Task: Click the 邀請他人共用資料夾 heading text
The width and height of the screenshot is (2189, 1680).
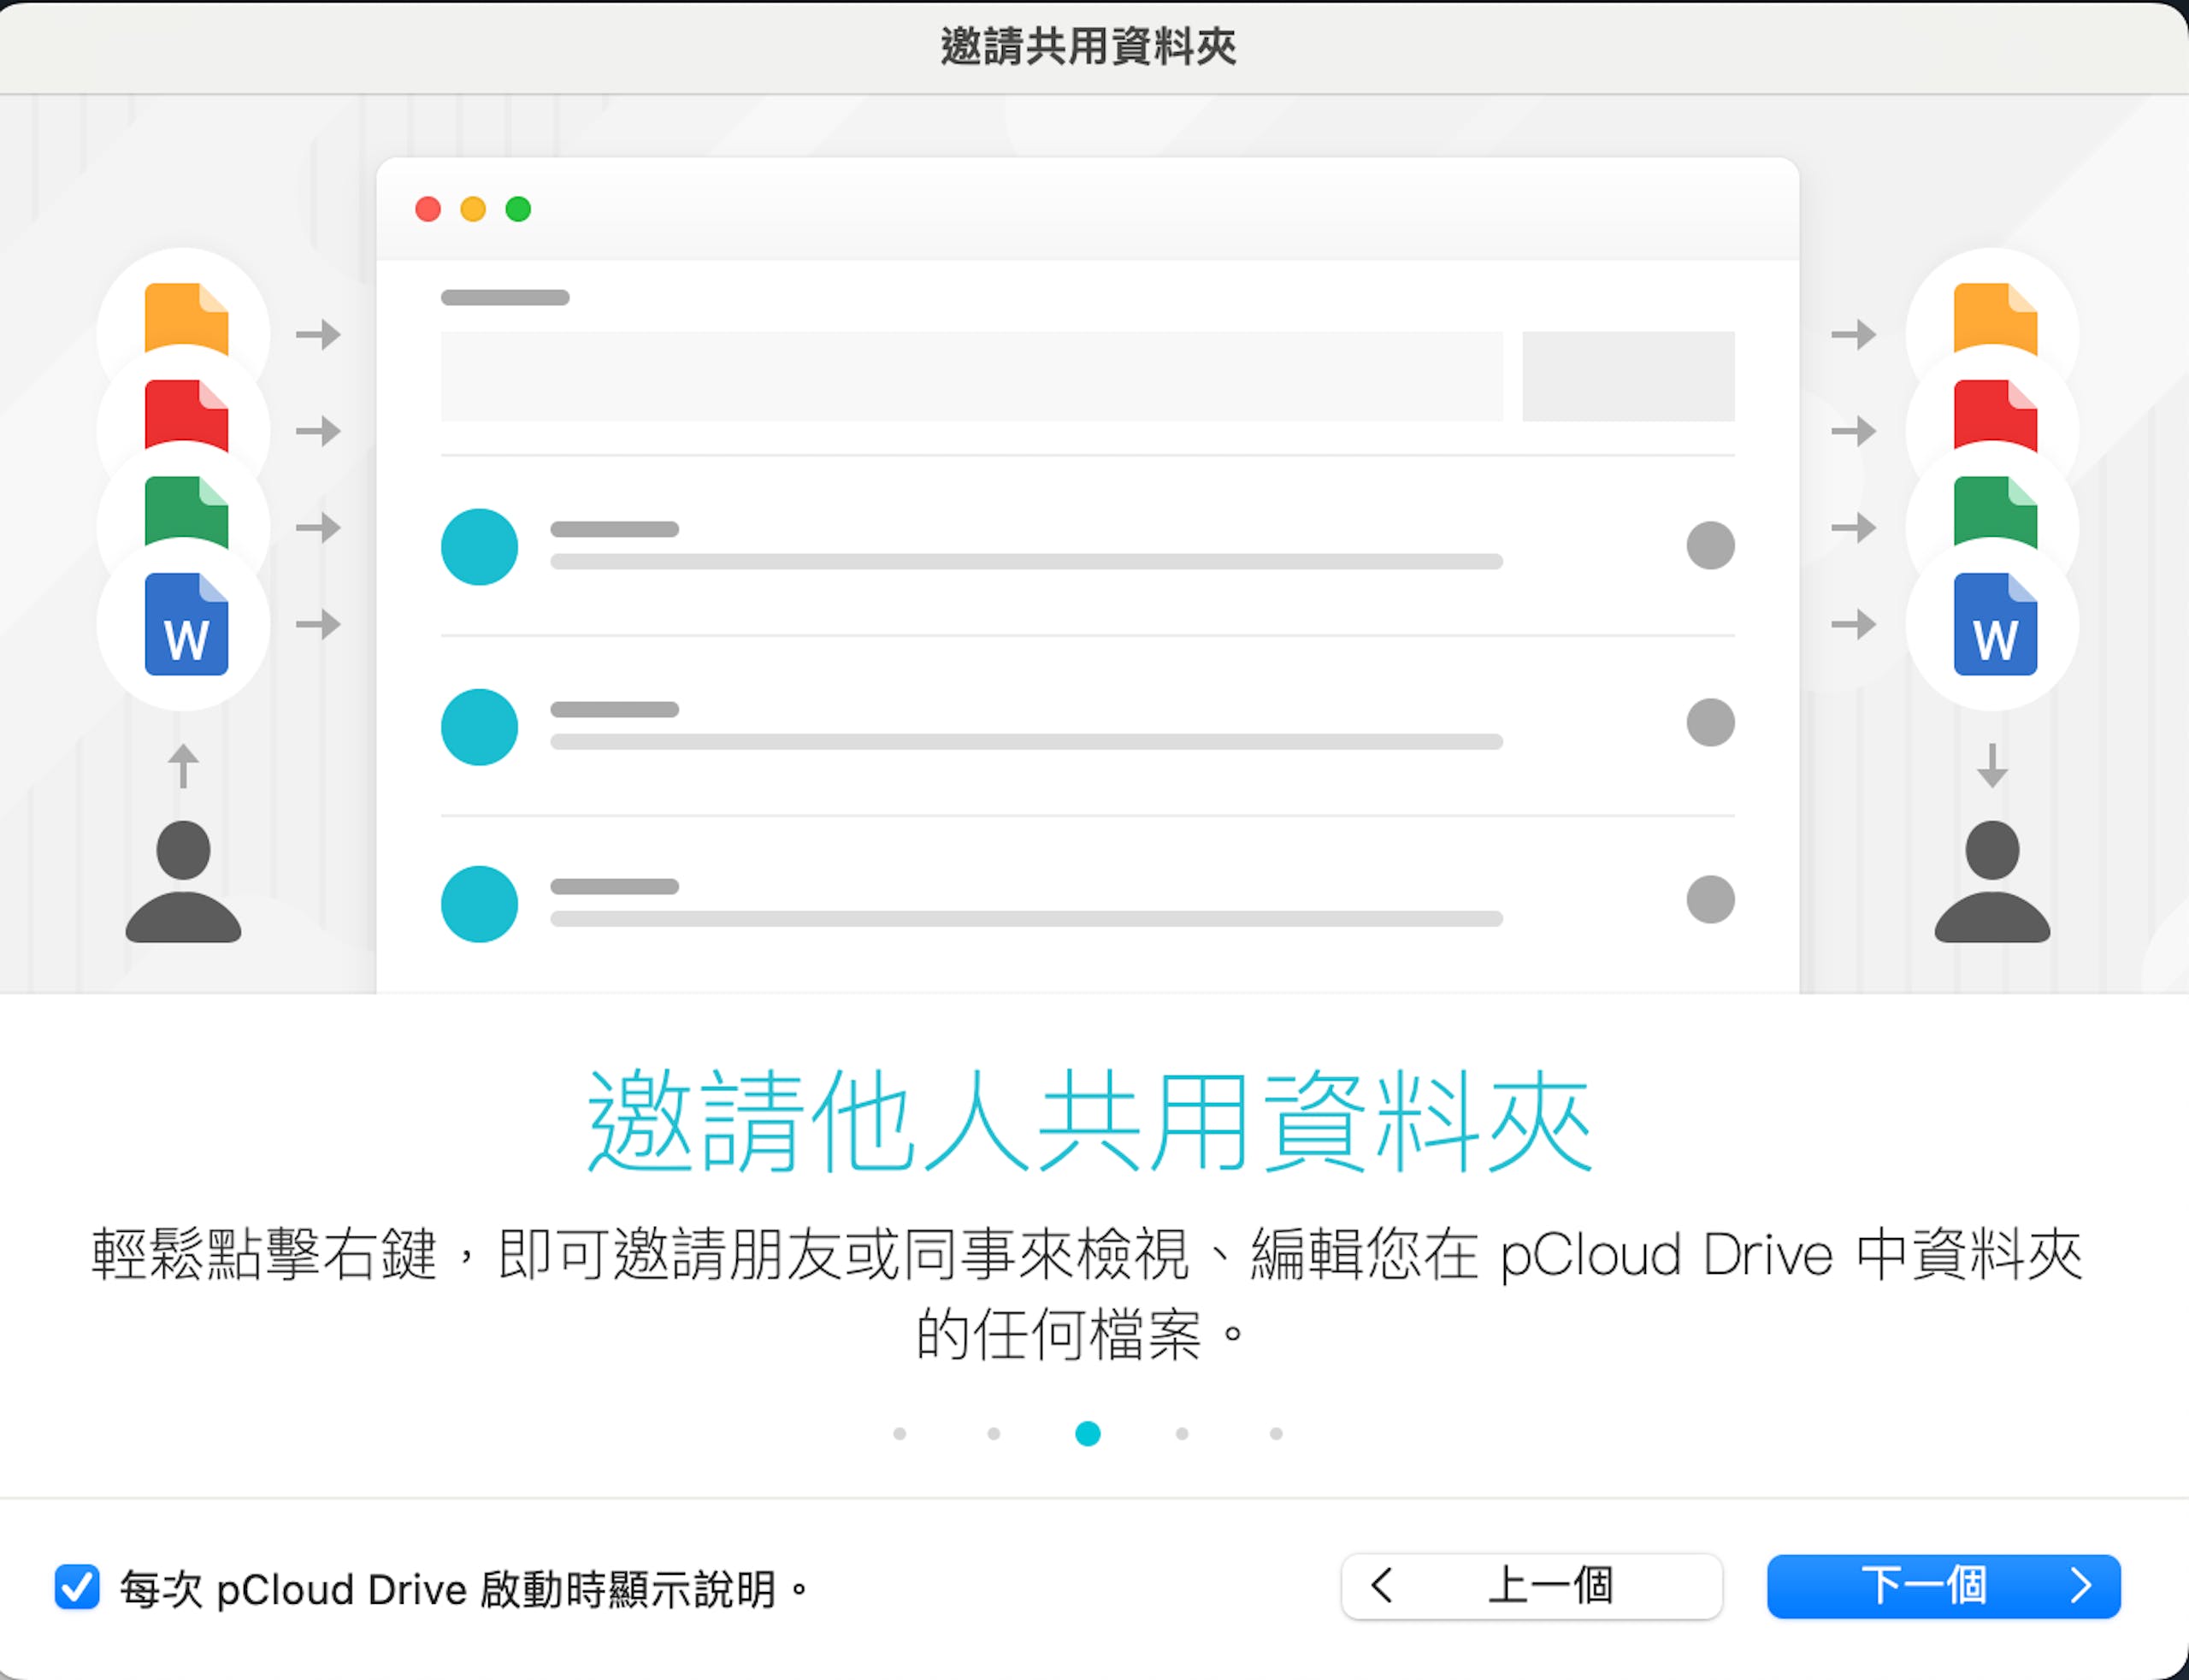Action: click(x=1090, y=1120)
